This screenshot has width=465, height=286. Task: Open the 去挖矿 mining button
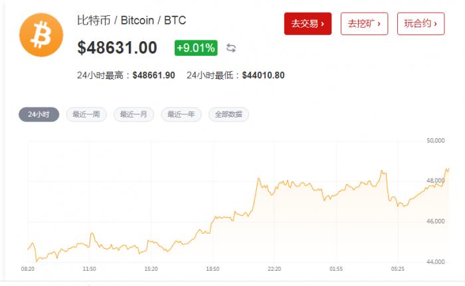point(364,23)
